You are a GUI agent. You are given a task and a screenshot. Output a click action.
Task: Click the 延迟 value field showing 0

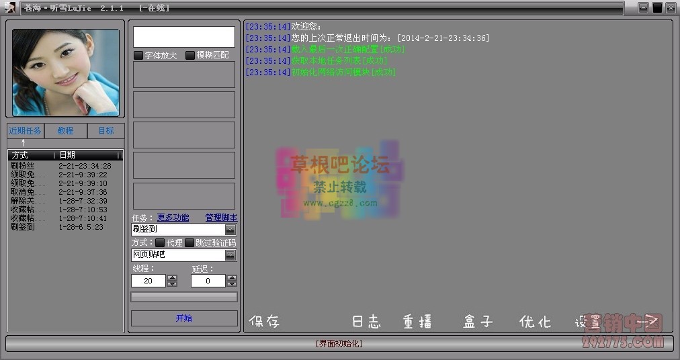click(208, 281)
